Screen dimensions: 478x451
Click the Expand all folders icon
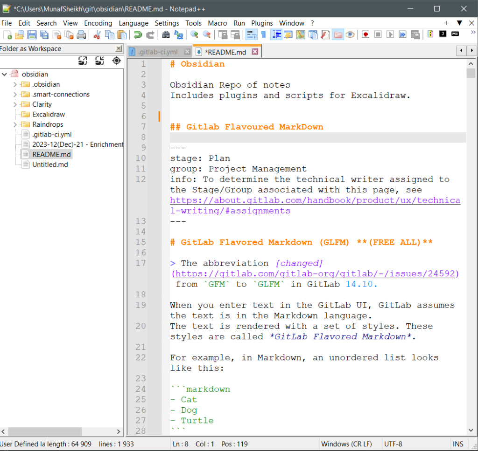coord(83,61)
